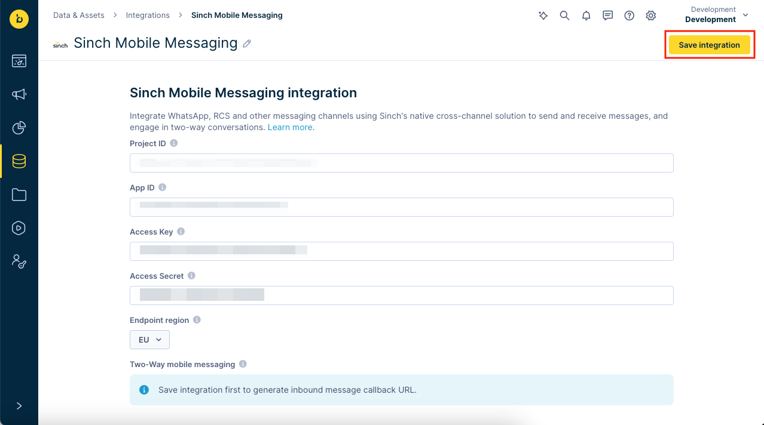764x425 pixels.
Task: Open the play hexagon sidebar icon
Action: click(x=19, y=228)
